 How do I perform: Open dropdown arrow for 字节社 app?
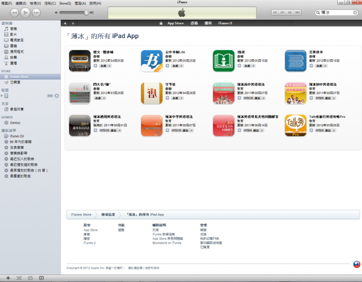point(182,98)
